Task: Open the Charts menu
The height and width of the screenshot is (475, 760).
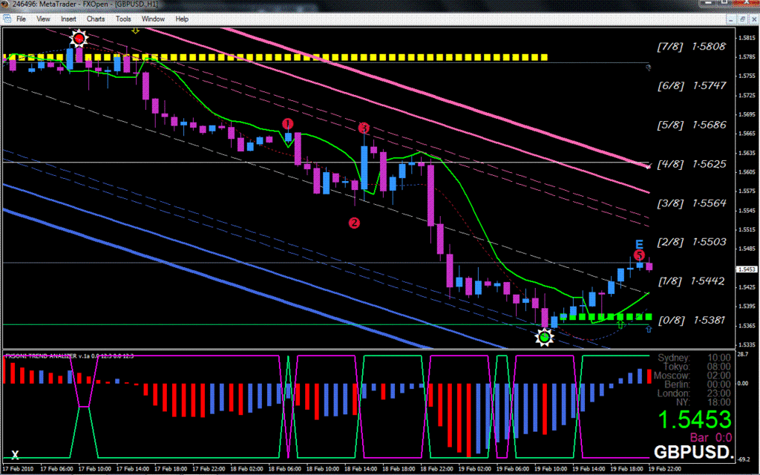Action: coord(95,19)
